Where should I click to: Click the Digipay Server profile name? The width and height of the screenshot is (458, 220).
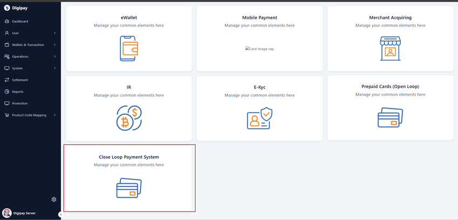(24, 214)
